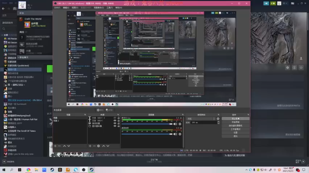Adjust the first mixer channel volume slider

[147, 124]
